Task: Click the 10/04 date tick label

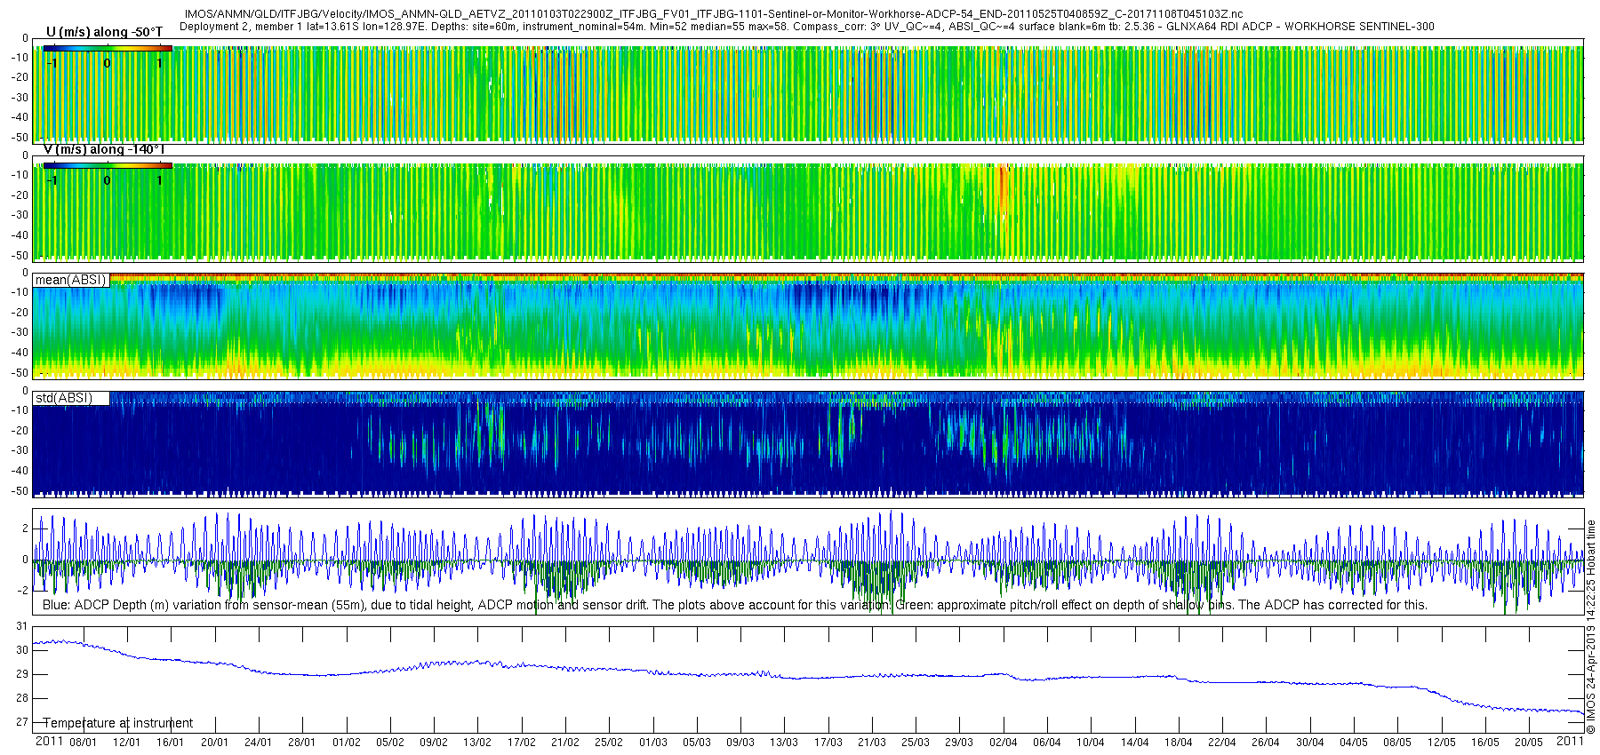Action: pos(1091,743)
